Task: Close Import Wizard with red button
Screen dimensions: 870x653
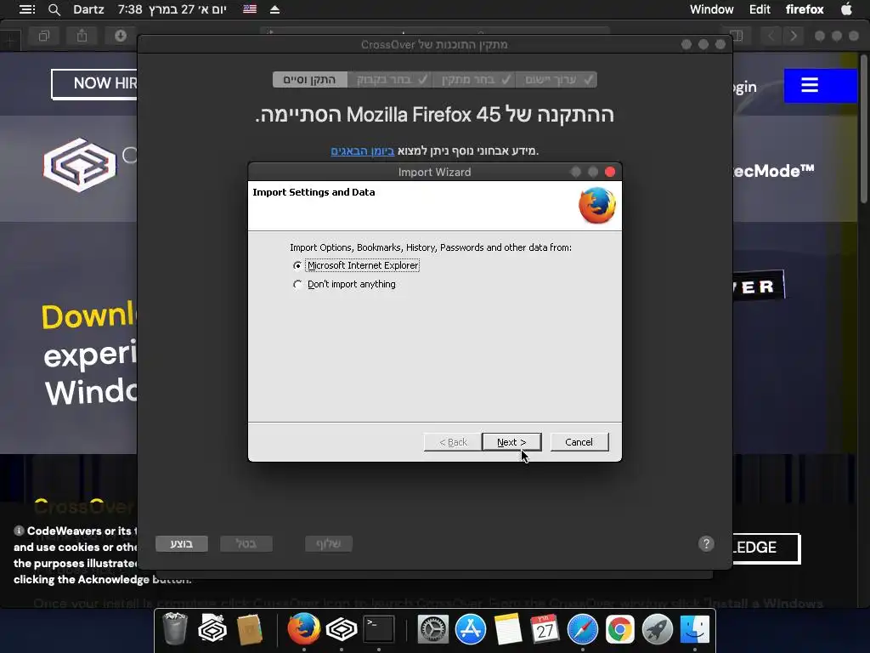Action: click(610, 172)
